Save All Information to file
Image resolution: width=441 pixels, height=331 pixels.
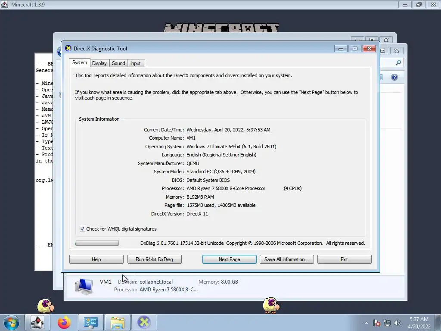(x=286, y=259)
